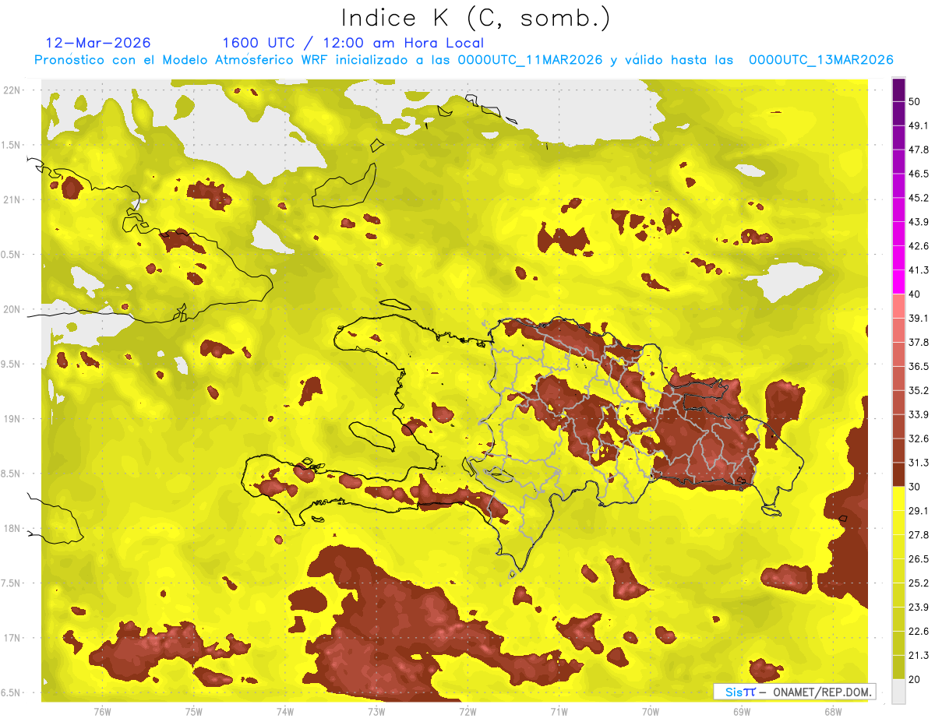Click the '0000UTC_13MAR2026' valid-until time
Image resolution: width=935 pixels, height=722 pixels.
(820, 60)
